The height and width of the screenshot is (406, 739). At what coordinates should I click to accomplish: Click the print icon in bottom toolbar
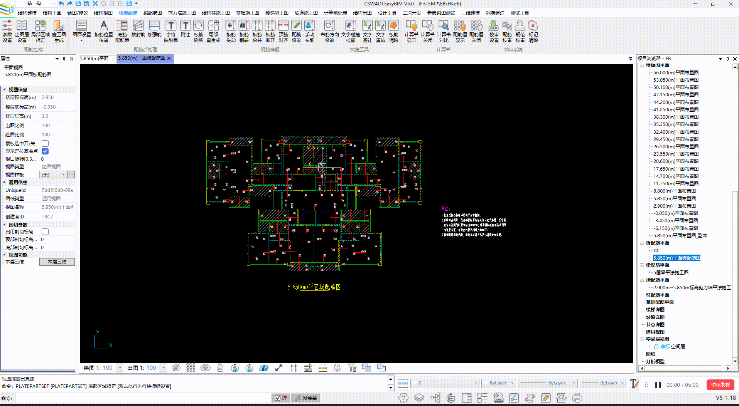click(x=577, y=398)
